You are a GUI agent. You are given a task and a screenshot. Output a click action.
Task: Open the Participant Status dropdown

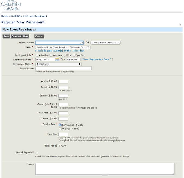[58, 64]
